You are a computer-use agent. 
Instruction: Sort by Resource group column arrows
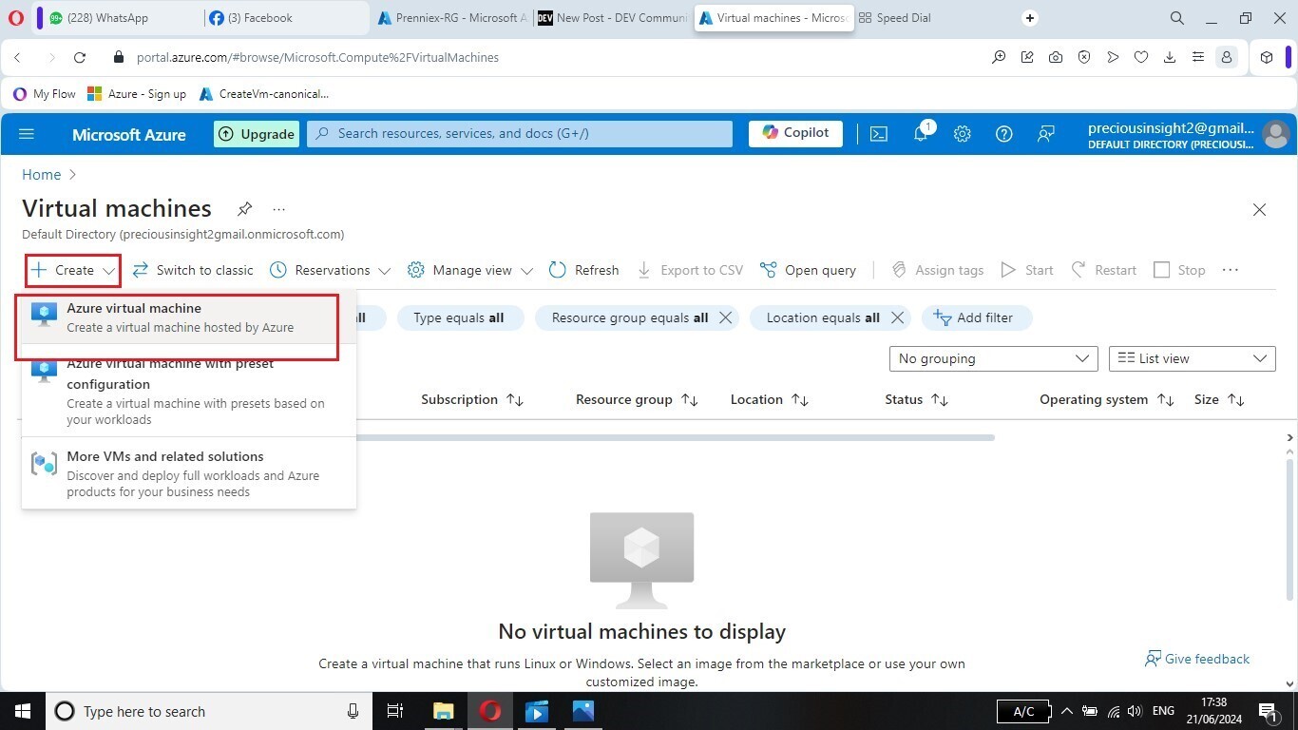tap(690, 400)
